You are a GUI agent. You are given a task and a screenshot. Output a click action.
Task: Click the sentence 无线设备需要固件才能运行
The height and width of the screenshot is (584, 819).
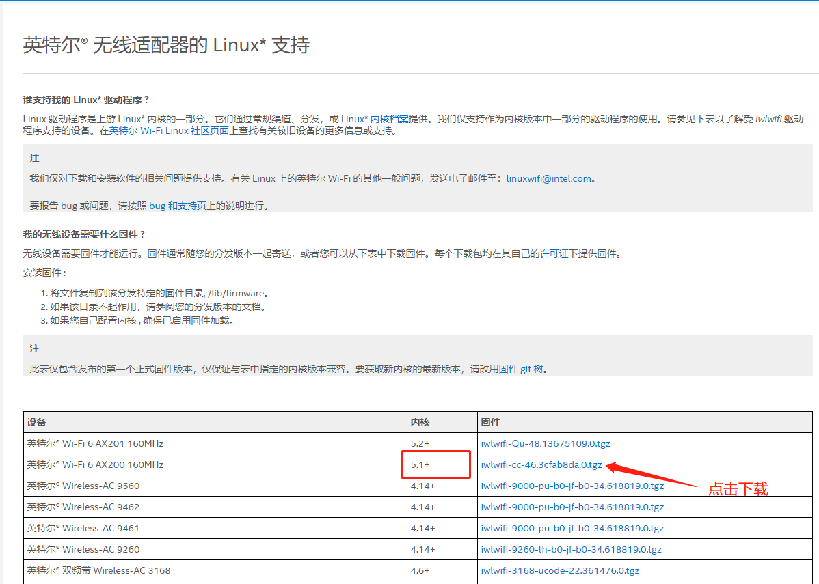tap(83, 253)
